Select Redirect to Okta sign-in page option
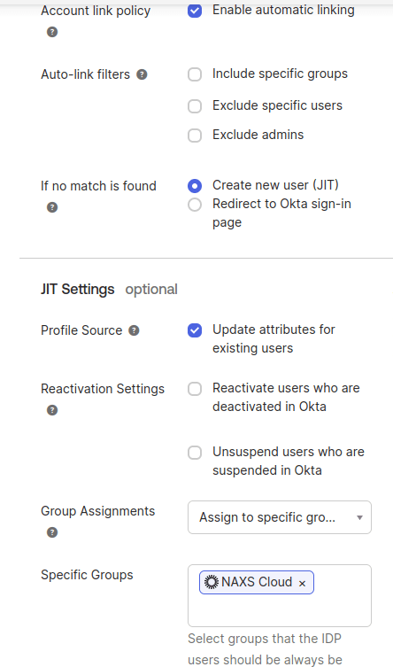 (x=195, y=205)
